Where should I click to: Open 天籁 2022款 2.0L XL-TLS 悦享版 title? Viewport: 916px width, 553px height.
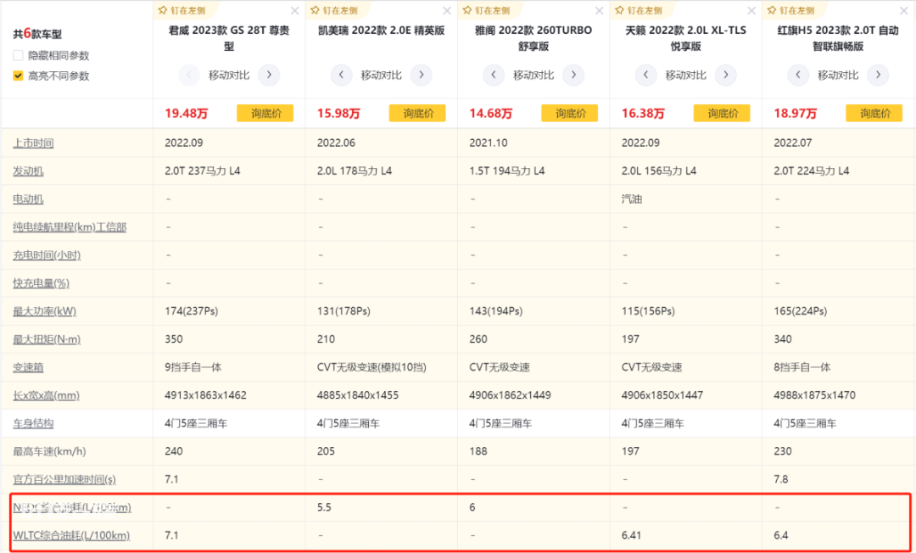click(686, 38)
